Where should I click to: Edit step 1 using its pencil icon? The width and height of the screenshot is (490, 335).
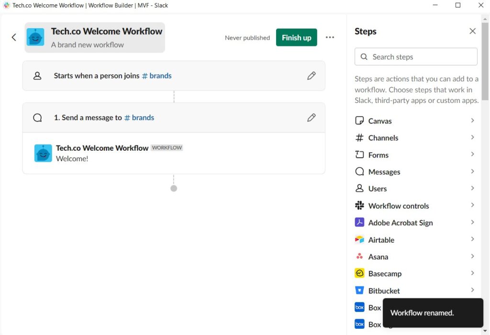click(312, 117)
